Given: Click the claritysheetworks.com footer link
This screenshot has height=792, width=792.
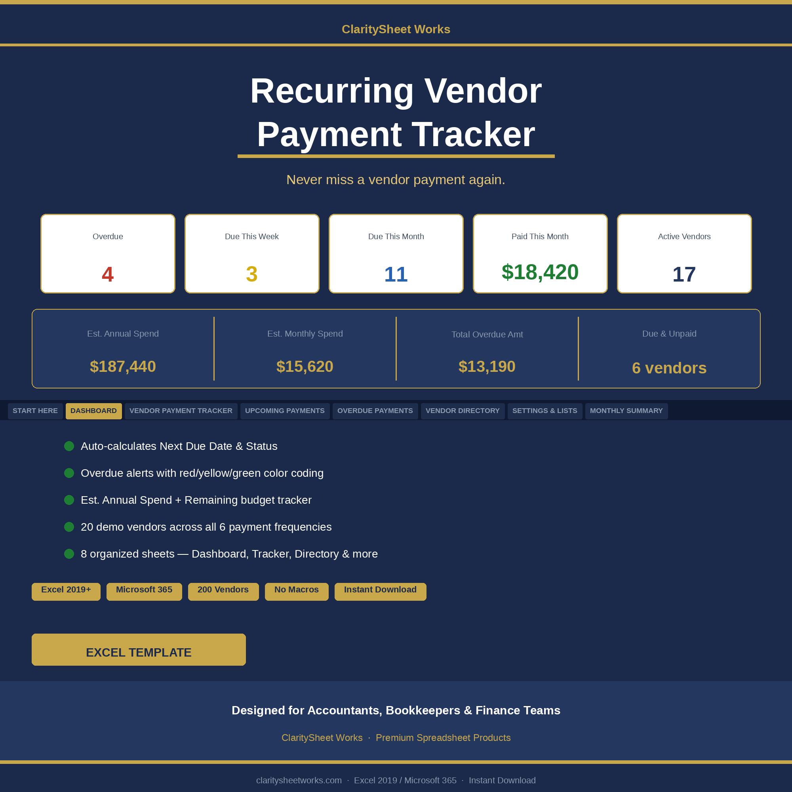Looking at the screenshot, I should (x=299, y=780).
